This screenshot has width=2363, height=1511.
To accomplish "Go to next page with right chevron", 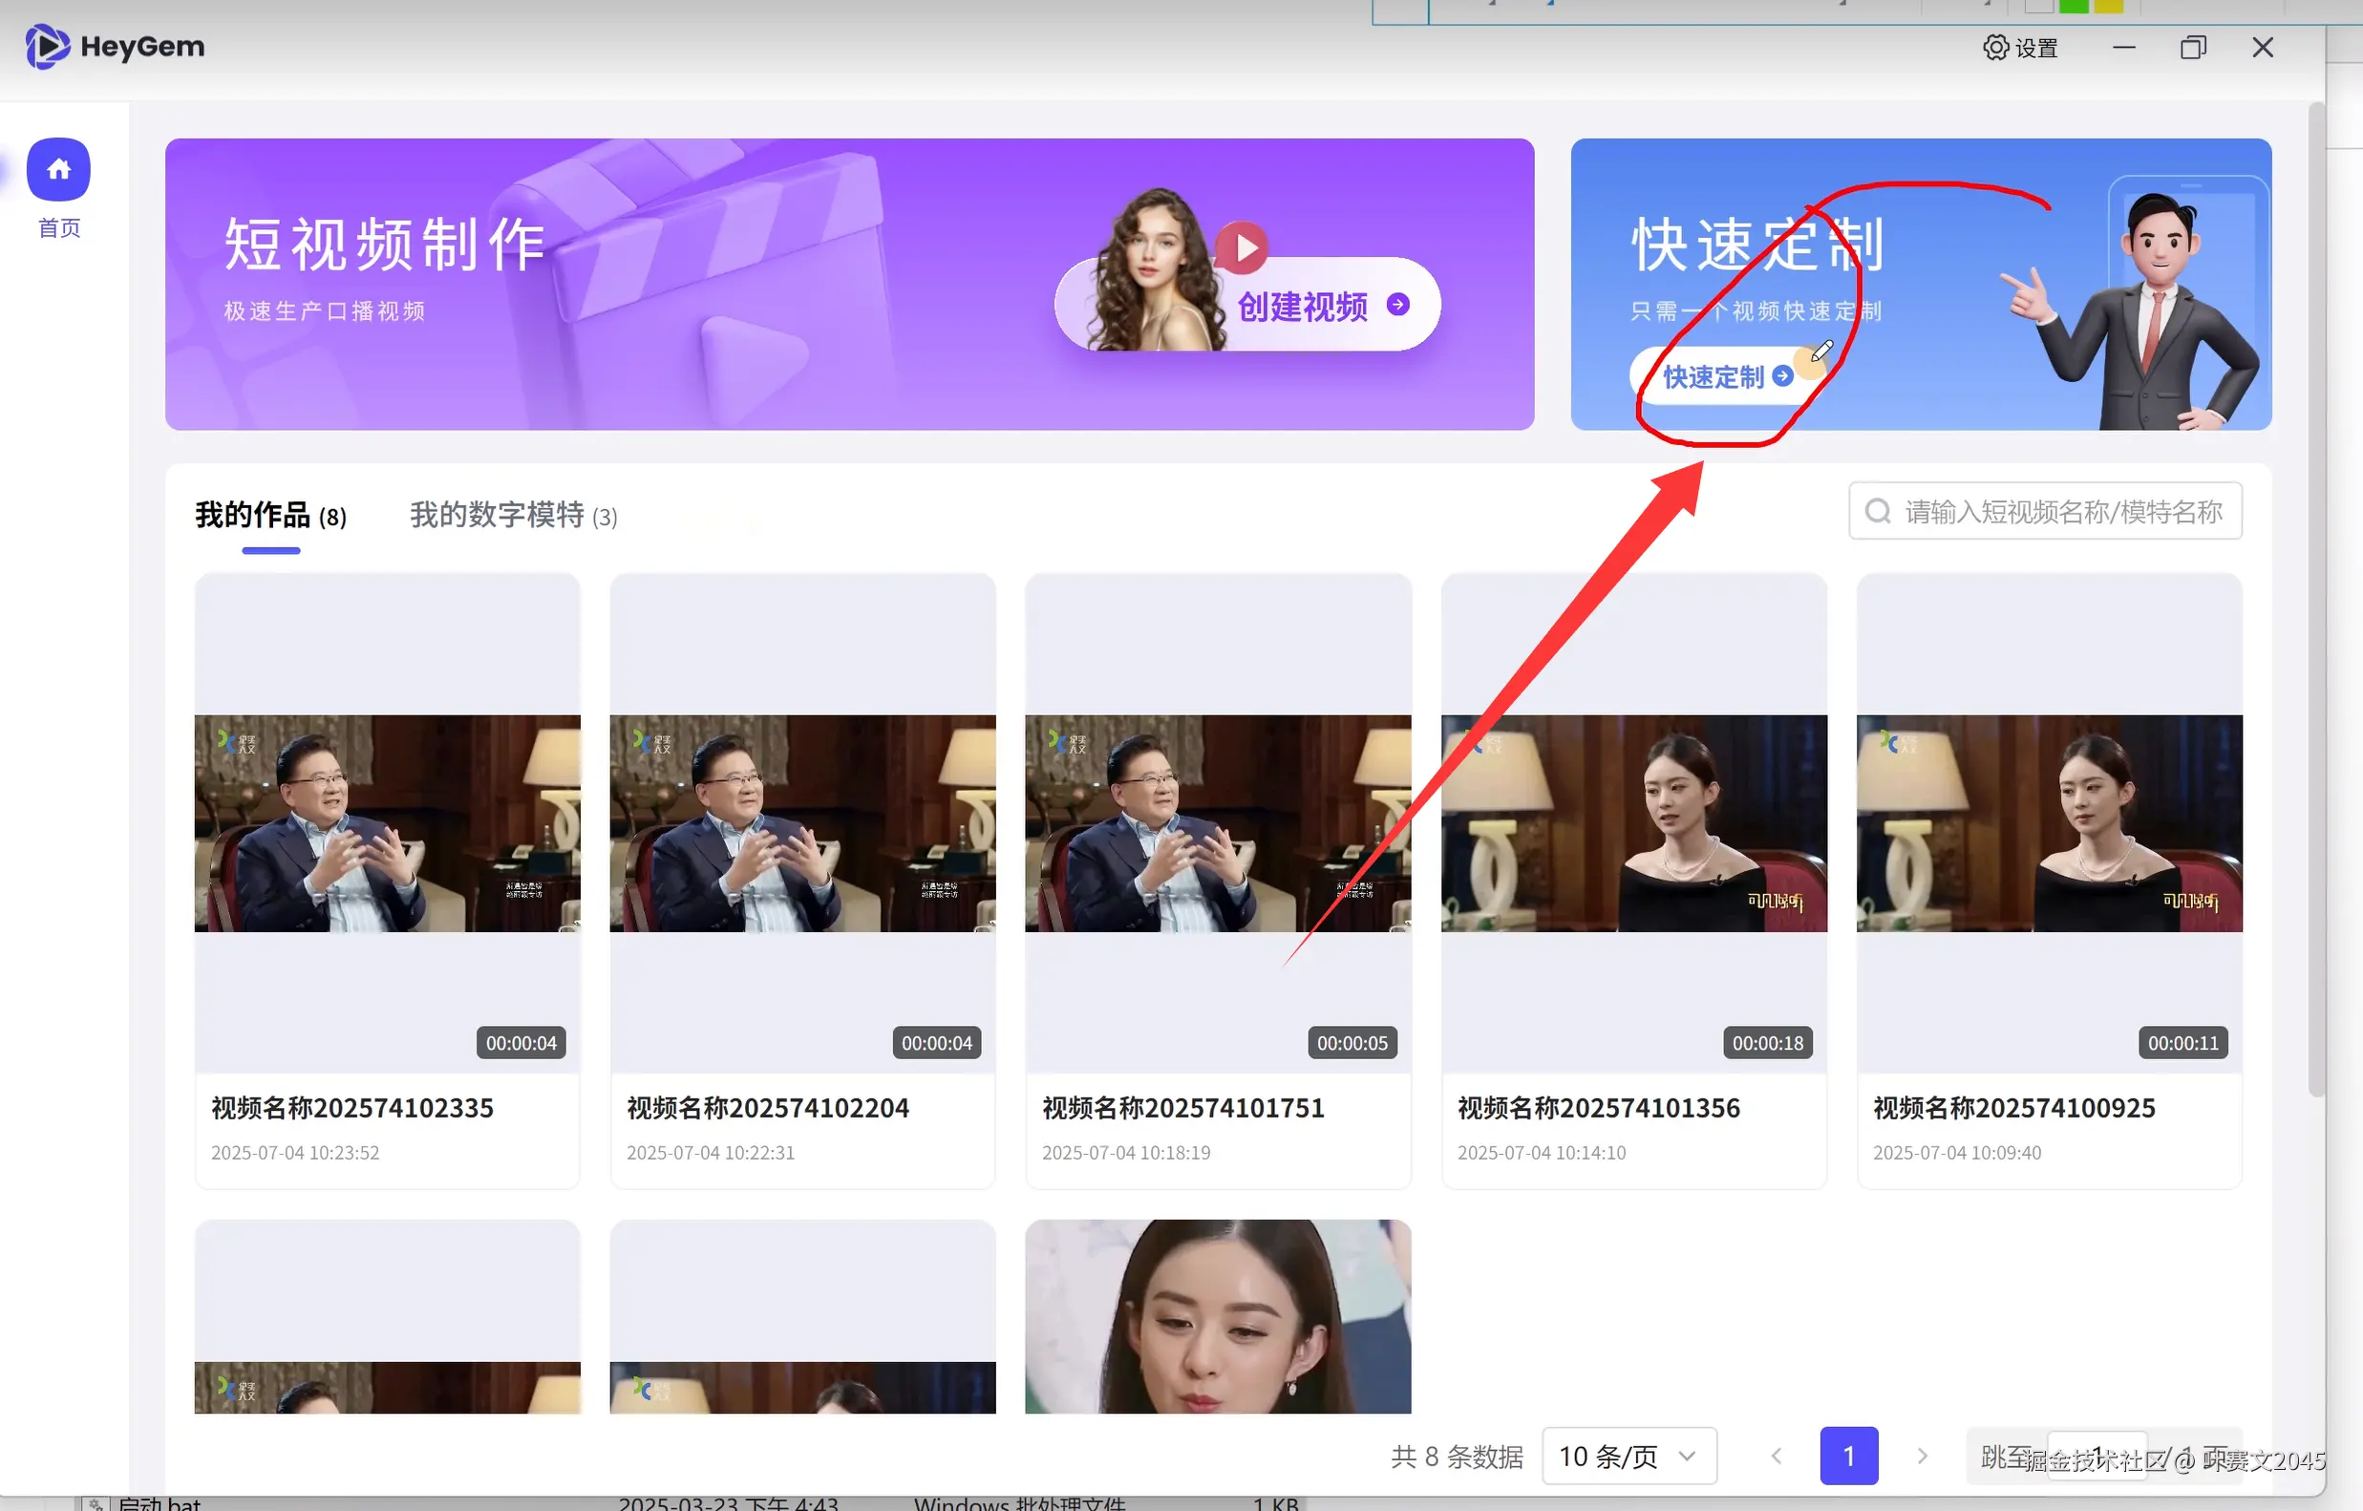I will (1922, 1455).
